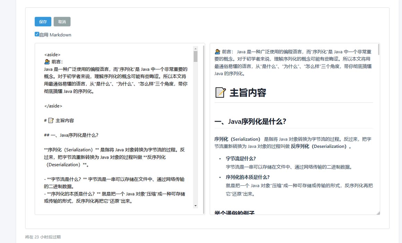Click the editor scrollbar up arrow

pyautogui.click(x=195, y=49)
